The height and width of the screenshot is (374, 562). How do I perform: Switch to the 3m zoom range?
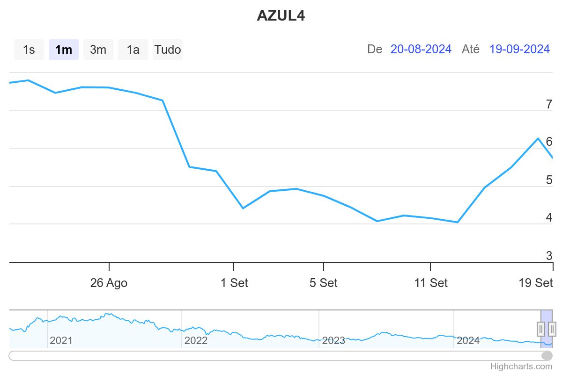point(98,50)
